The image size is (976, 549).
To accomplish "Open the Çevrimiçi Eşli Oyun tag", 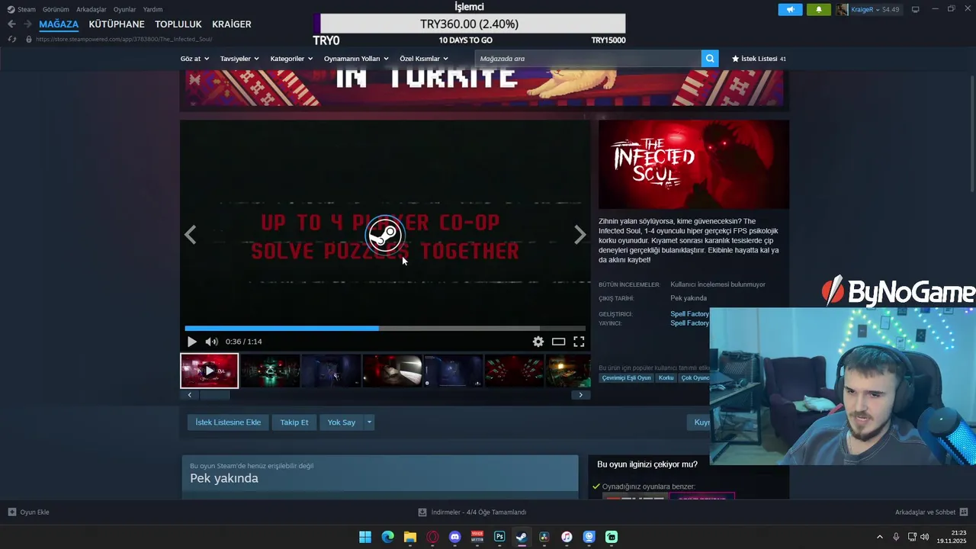I will tap(627, 378).
